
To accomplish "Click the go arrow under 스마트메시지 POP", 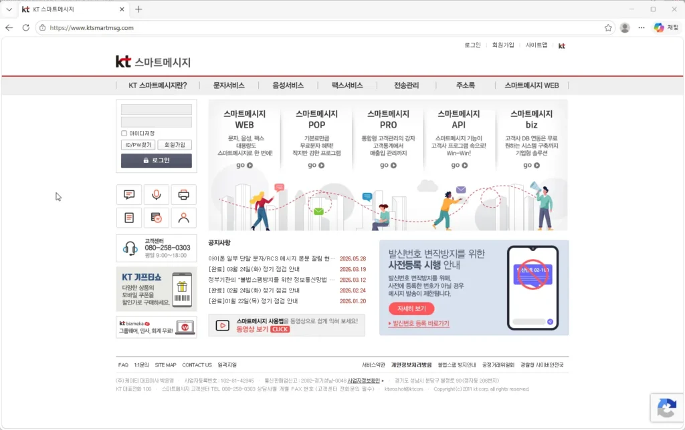I will 316,166.
